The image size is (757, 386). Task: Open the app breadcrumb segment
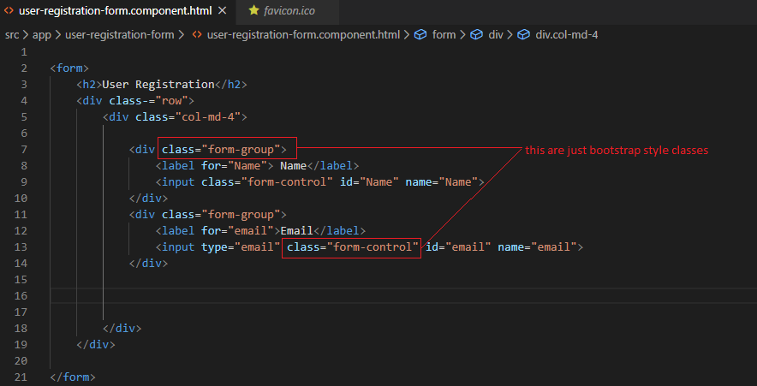point(41,35)
